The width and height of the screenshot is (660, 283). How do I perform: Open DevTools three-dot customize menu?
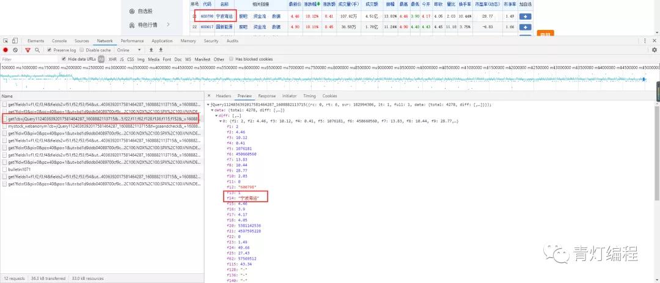tap(646, 41)
